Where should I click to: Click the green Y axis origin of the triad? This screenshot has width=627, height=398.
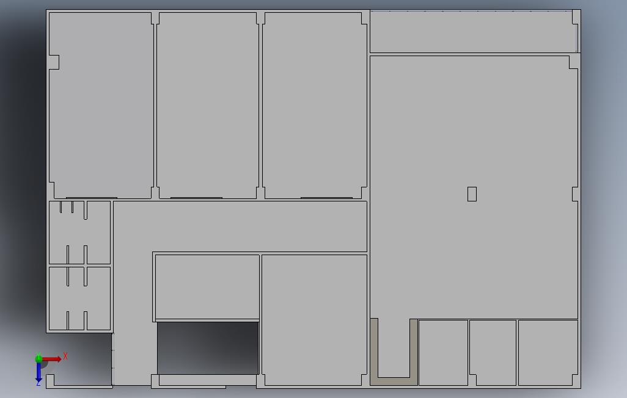(x=38, y=358)
